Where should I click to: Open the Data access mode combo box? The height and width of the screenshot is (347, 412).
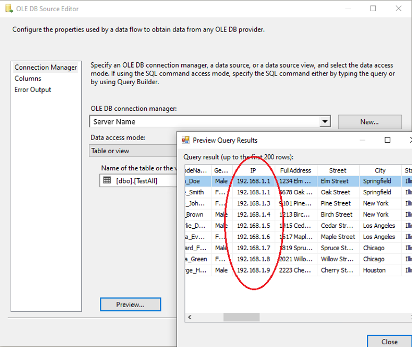pyautogui.click(x=133, y=151)
